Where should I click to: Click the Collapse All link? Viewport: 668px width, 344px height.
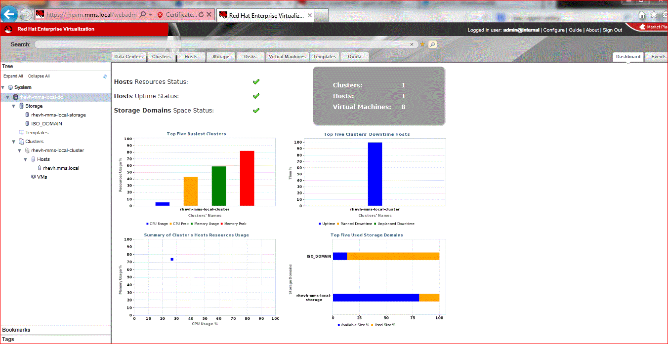point(39,76)
